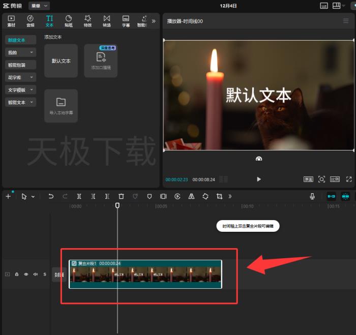Click the mirror flip icon
The height and width of the screenshot is (335, 356).
pyautogui.click(x=191, y=196)
